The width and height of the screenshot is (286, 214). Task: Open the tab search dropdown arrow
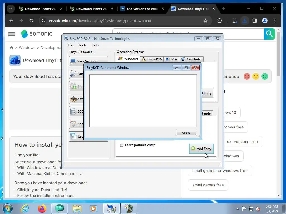(x=11, y=9)
